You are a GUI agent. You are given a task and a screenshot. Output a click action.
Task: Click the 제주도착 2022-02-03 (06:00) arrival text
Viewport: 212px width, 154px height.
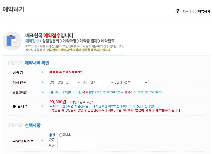coord(144,92)
